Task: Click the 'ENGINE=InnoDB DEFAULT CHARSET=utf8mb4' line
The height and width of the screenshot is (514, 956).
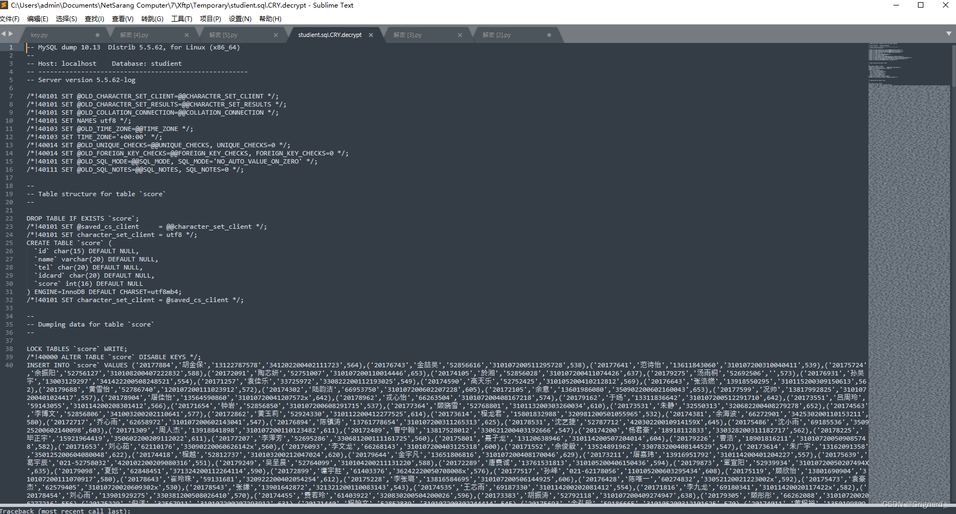Action: tap(104, 292)
